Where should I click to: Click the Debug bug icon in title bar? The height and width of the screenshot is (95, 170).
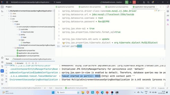tap(130, 2)
